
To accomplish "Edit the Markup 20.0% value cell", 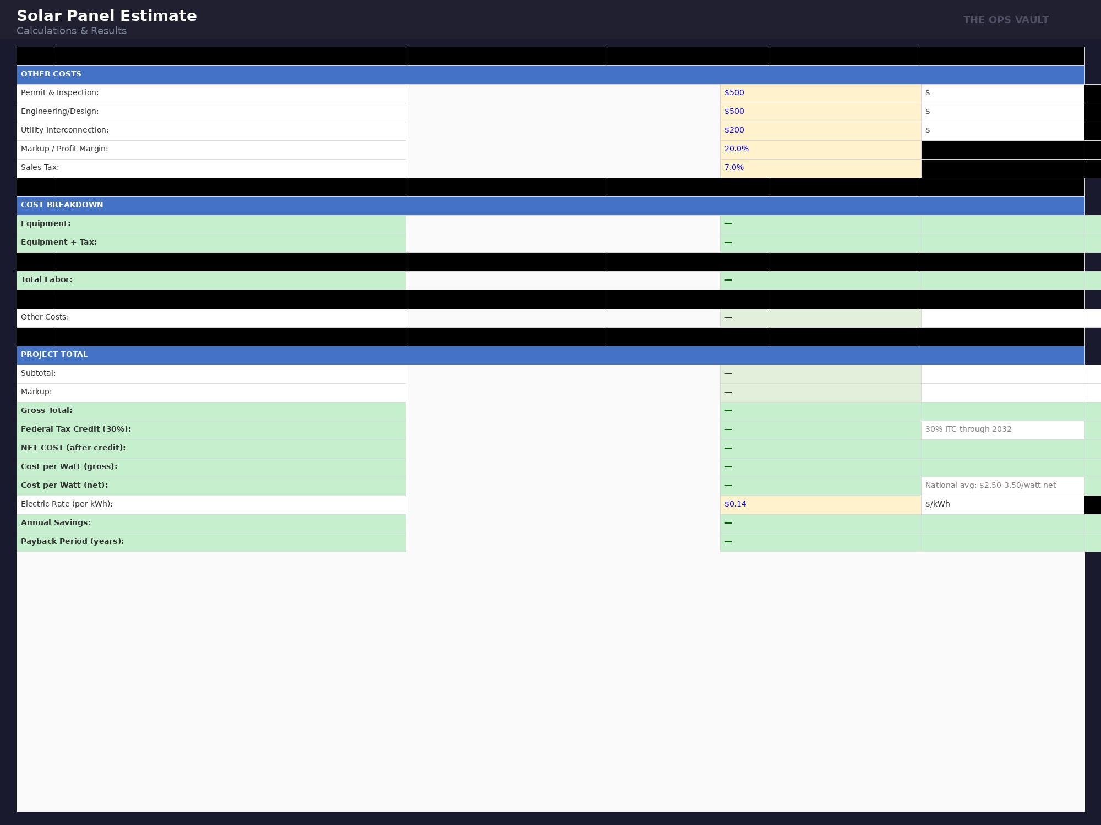I will point(820,150).
